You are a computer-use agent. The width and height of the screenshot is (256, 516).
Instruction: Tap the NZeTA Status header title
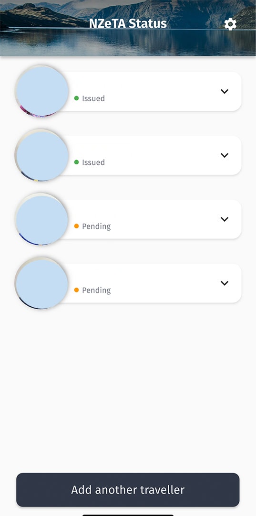pos(128,24)
